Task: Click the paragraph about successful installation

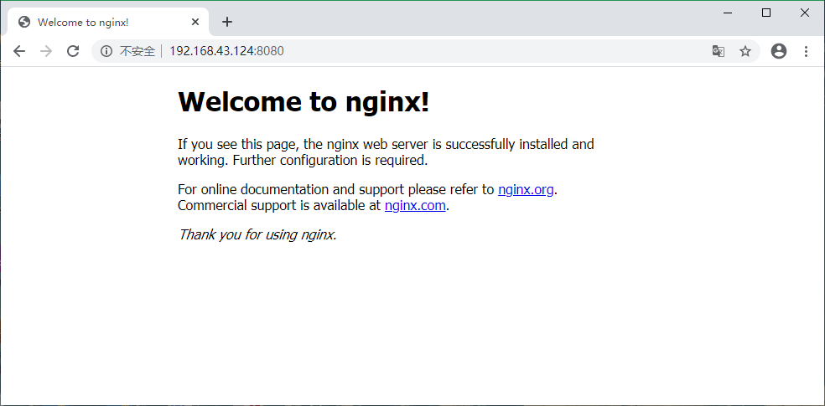Action: click(x=386, y=152)
